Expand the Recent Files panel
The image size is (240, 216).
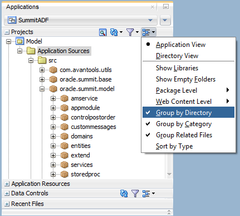[7, 204]
